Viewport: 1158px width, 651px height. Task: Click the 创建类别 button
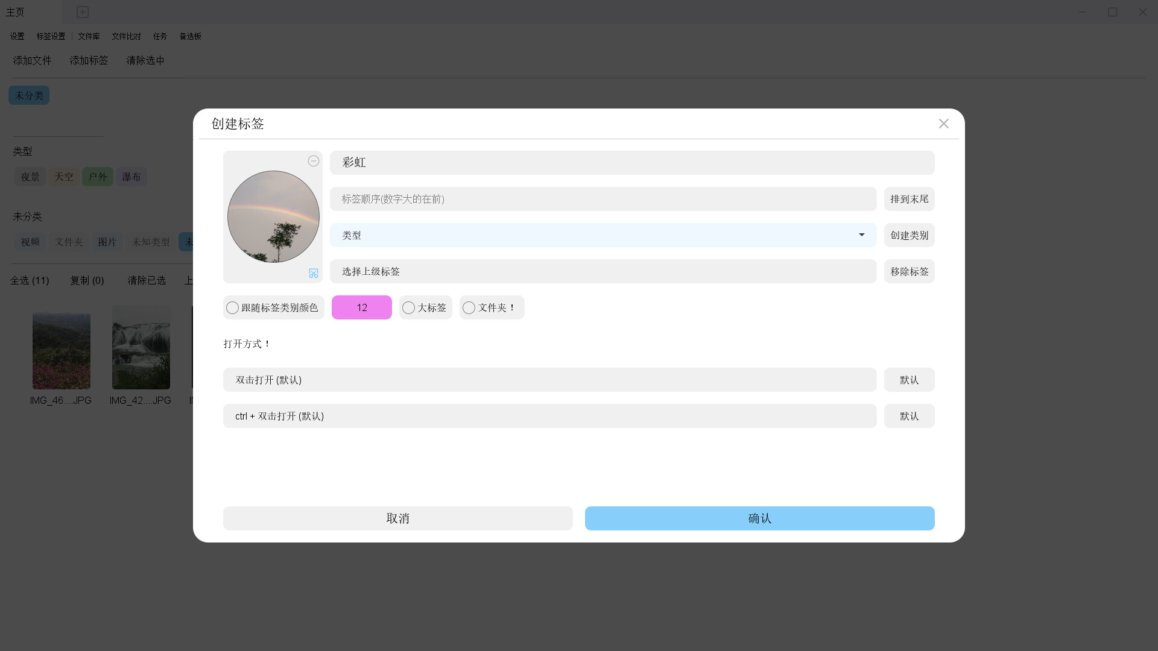[x=909, y=235]
